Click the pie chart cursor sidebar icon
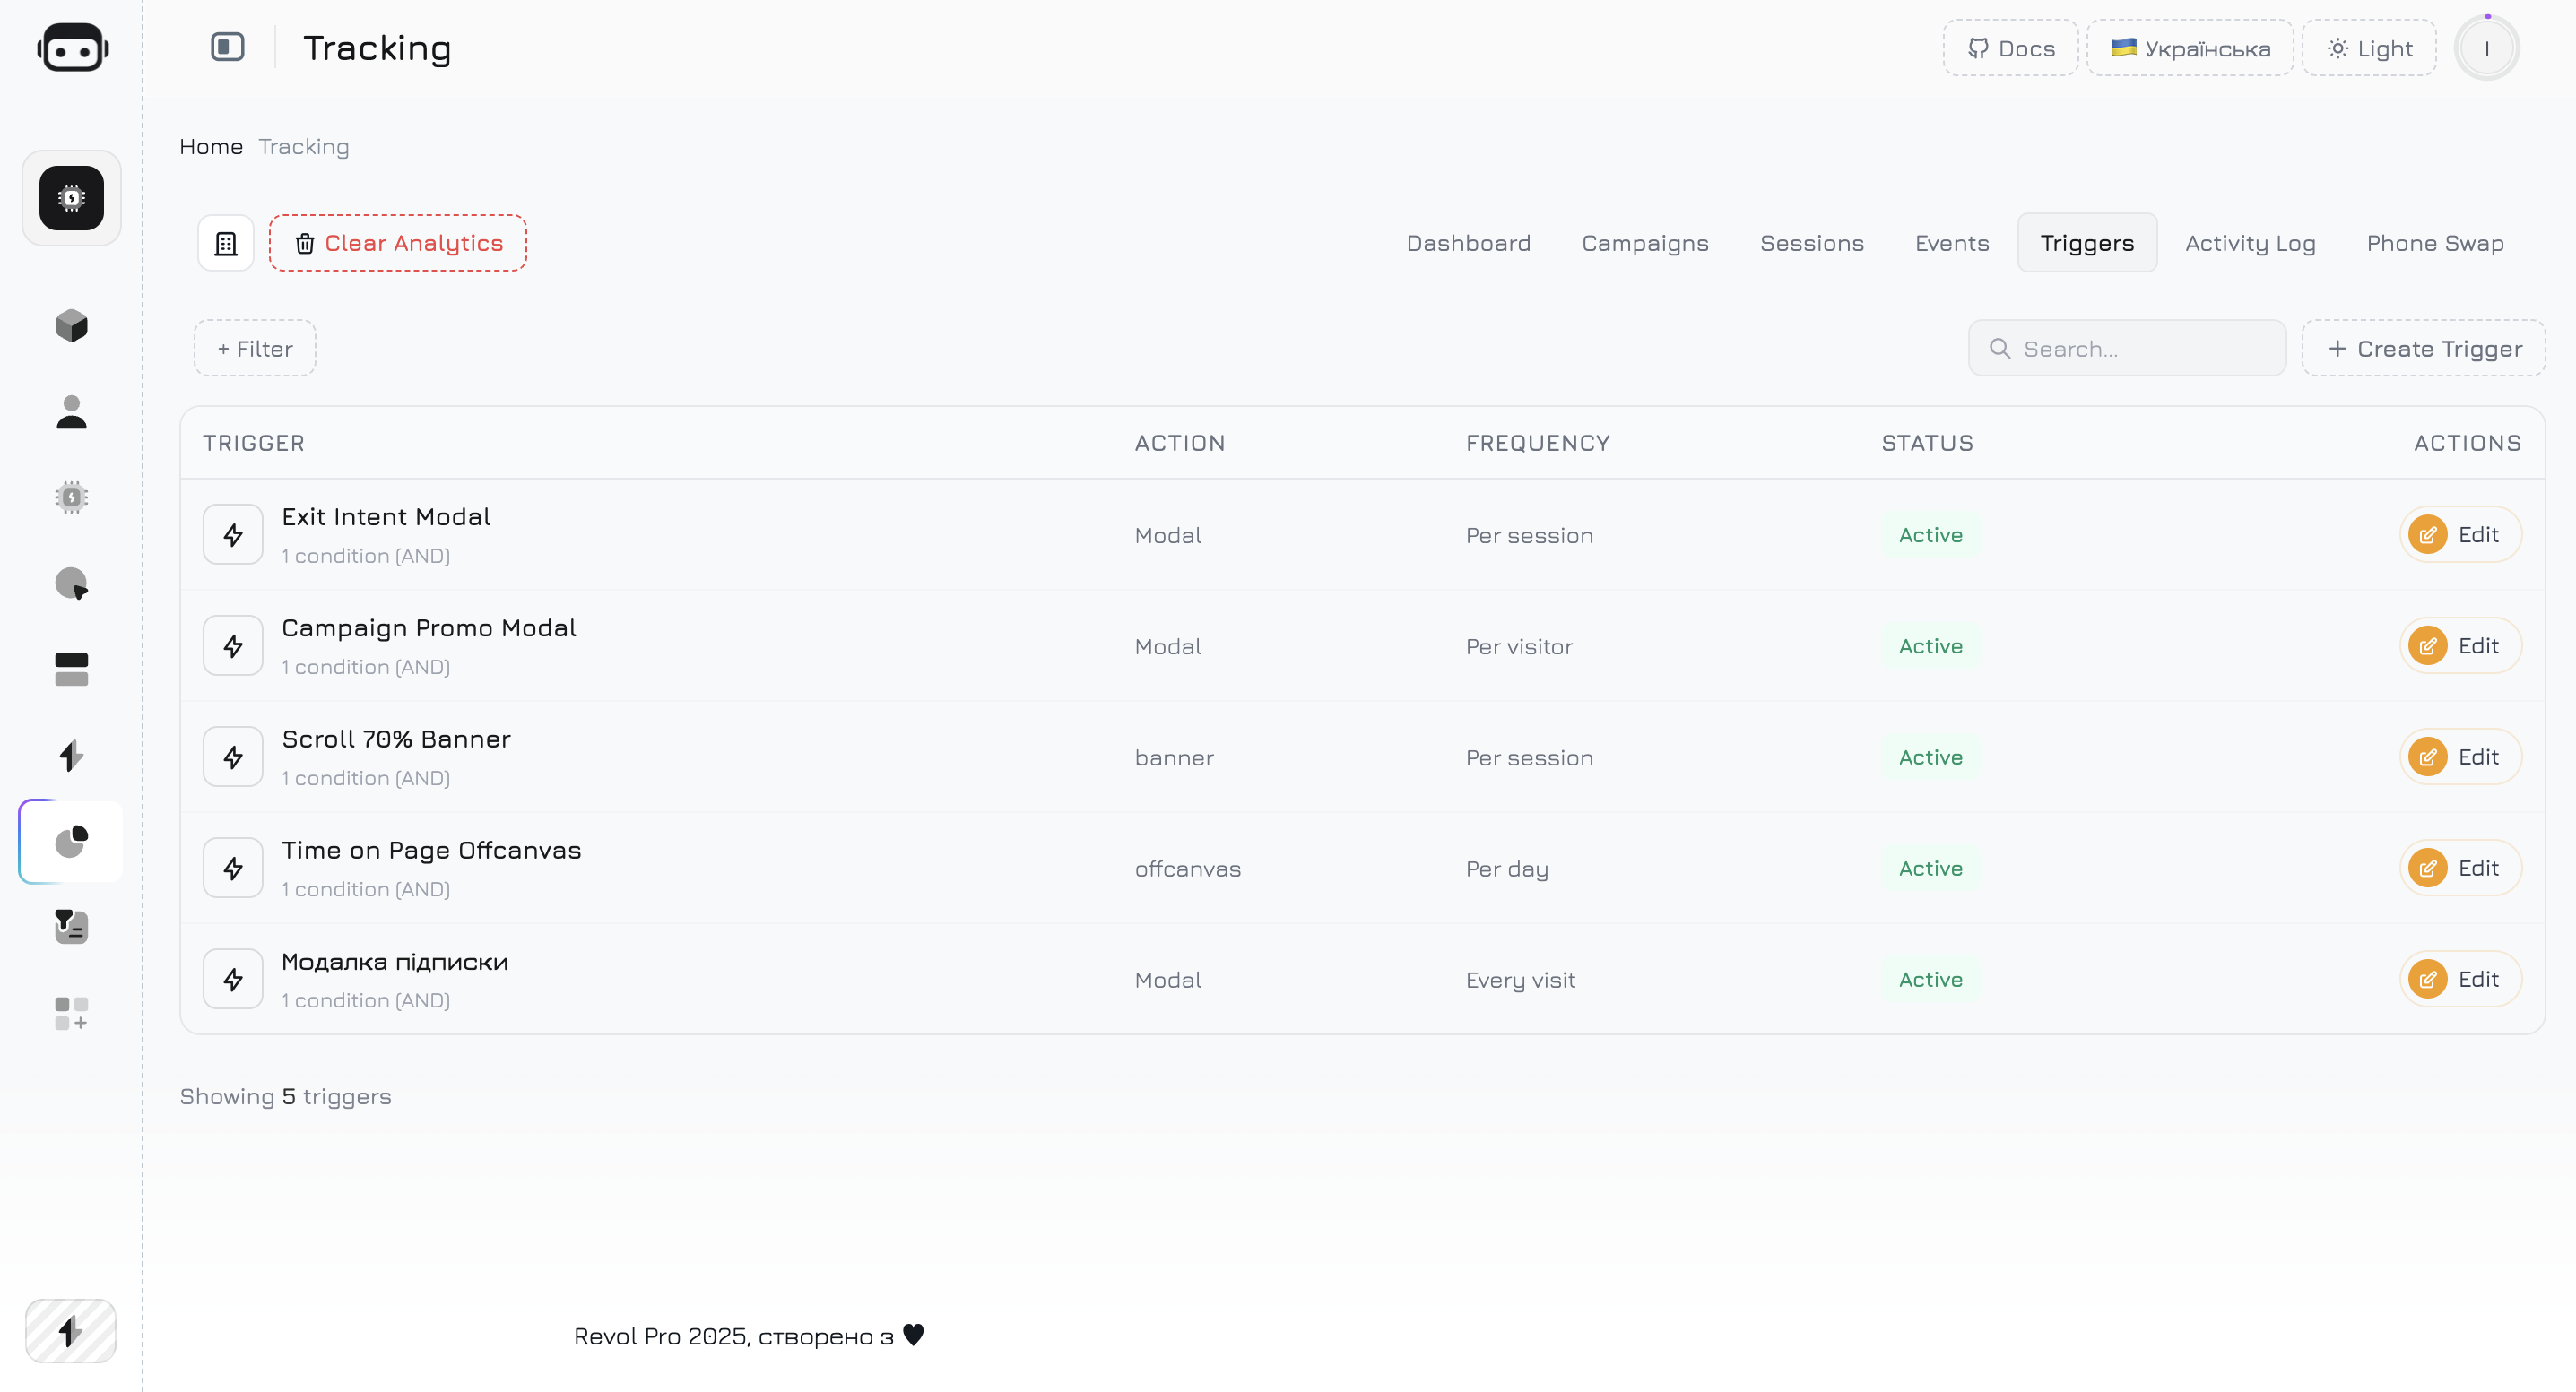Viewport: 2576px width, 1392px height. point(71,583)
